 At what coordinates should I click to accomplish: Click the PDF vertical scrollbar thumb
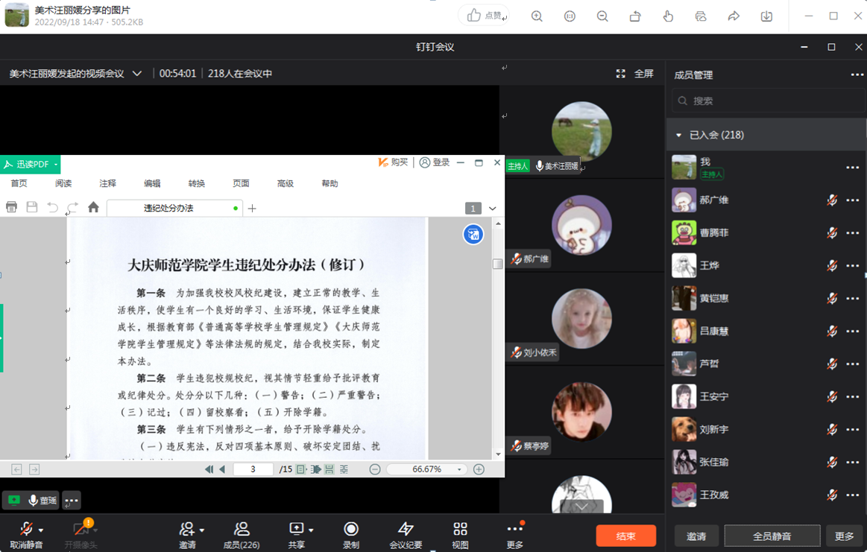pyautogui.click(x=497, y=264)
